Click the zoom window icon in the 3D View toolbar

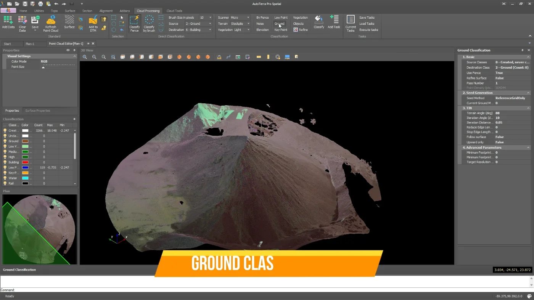coord(113,57)
